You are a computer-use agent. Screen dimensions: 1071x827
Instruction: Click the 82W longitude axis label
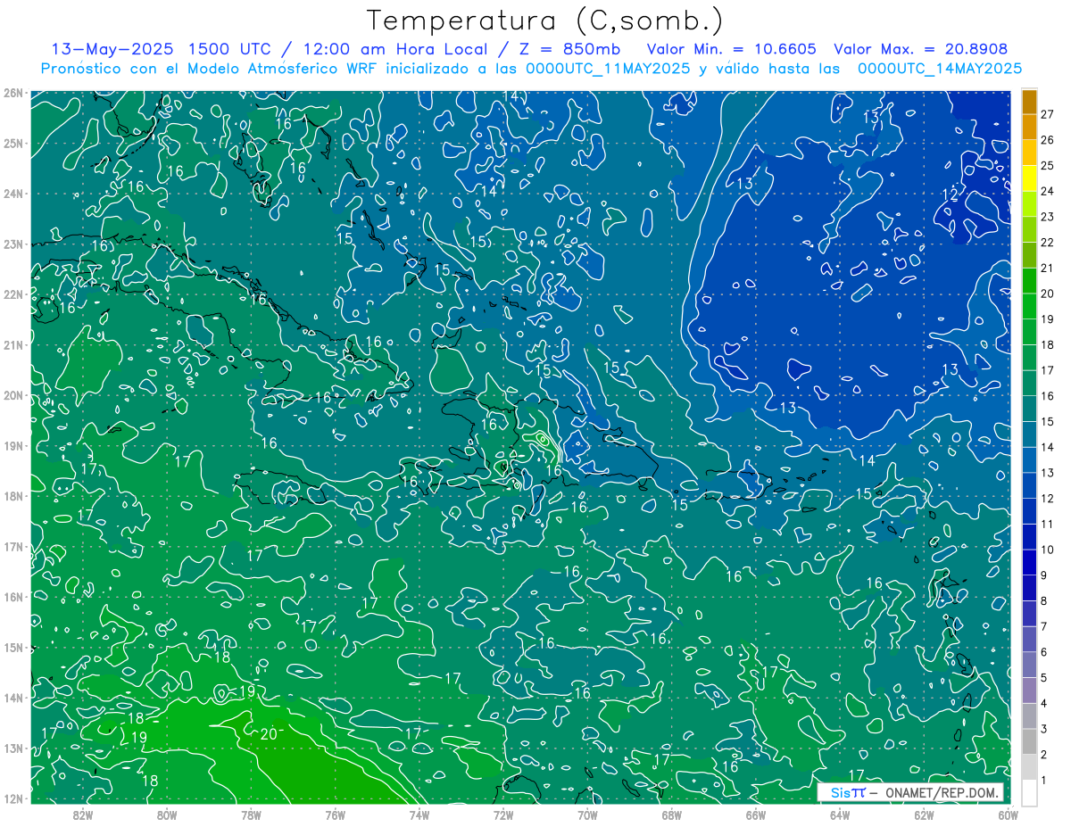(x=83, y=814)
